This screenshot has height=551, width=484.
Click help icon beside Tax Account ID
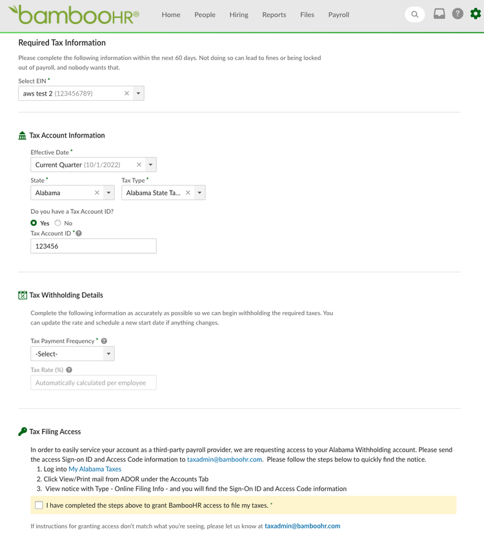79,233
